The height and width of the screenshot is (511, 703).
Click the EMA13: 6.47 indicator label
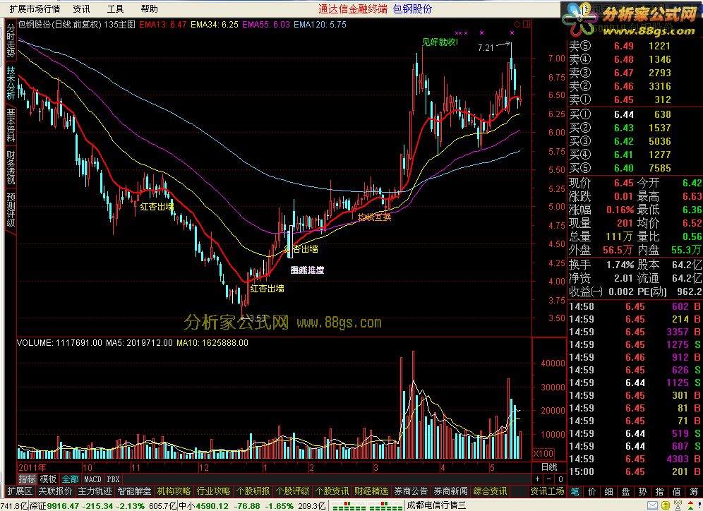[x=163, y=24]
